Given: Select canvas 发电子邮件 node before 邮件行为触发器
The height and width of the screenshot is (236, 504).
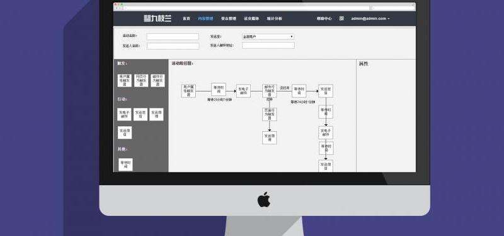Looking at the screenshot, I should pyautogui.click(x=243, y=91).
